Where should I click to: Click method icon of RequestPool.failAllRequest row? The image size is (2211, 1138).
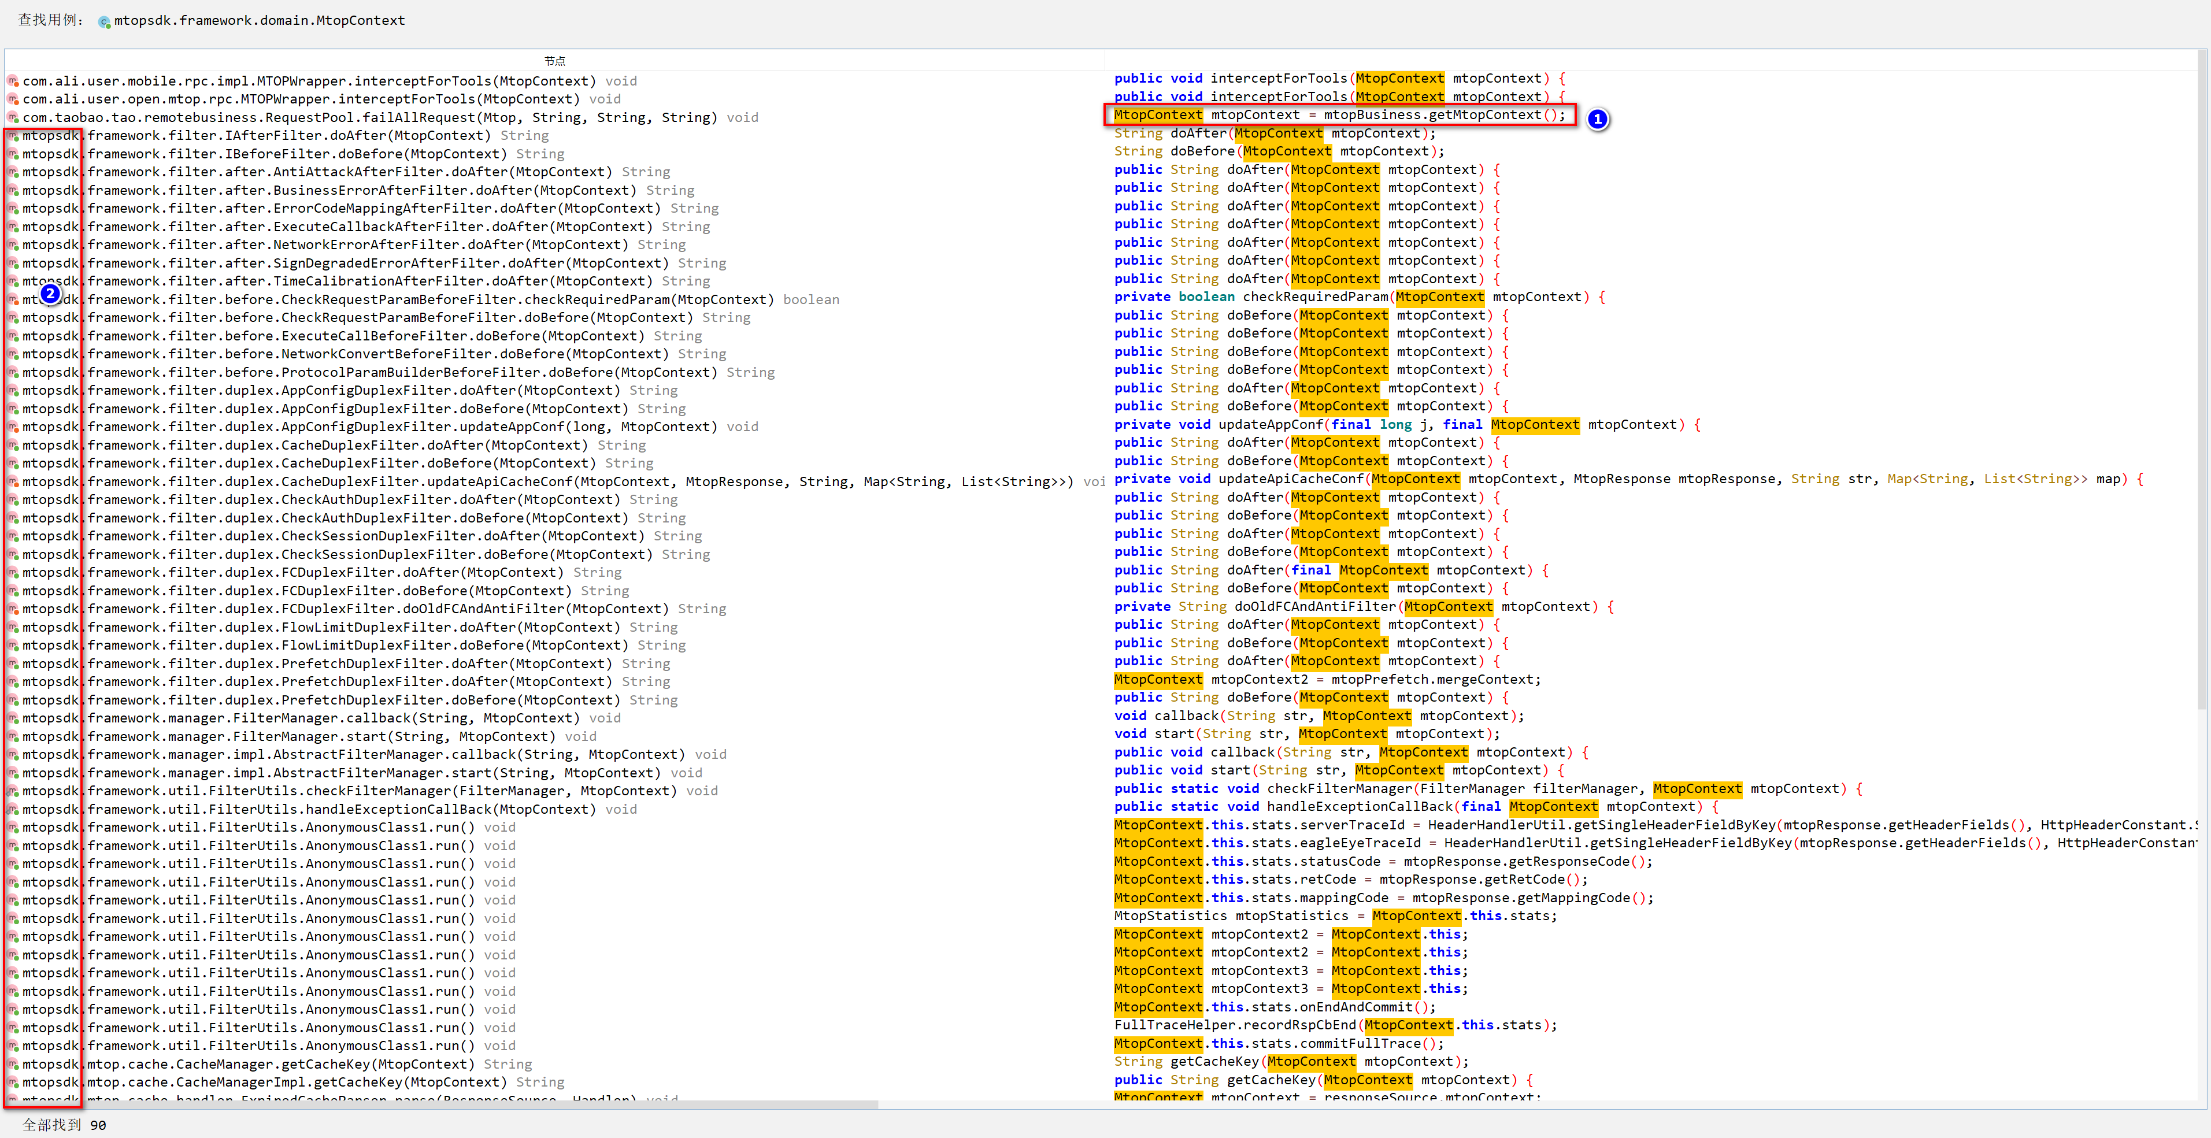point(13,117)
